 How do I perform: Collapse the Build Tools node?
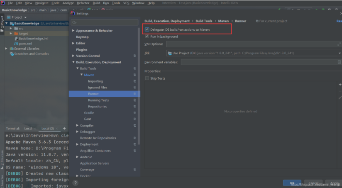tap(78, 68)
